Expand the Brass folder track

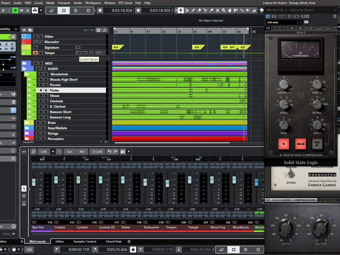(x=27, y=122)
